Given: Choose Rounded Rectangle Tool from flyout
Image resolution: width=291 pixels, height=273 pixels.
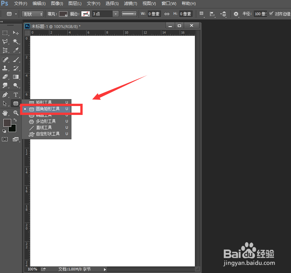Looking at the screenshot, I should tap(47, 109).
